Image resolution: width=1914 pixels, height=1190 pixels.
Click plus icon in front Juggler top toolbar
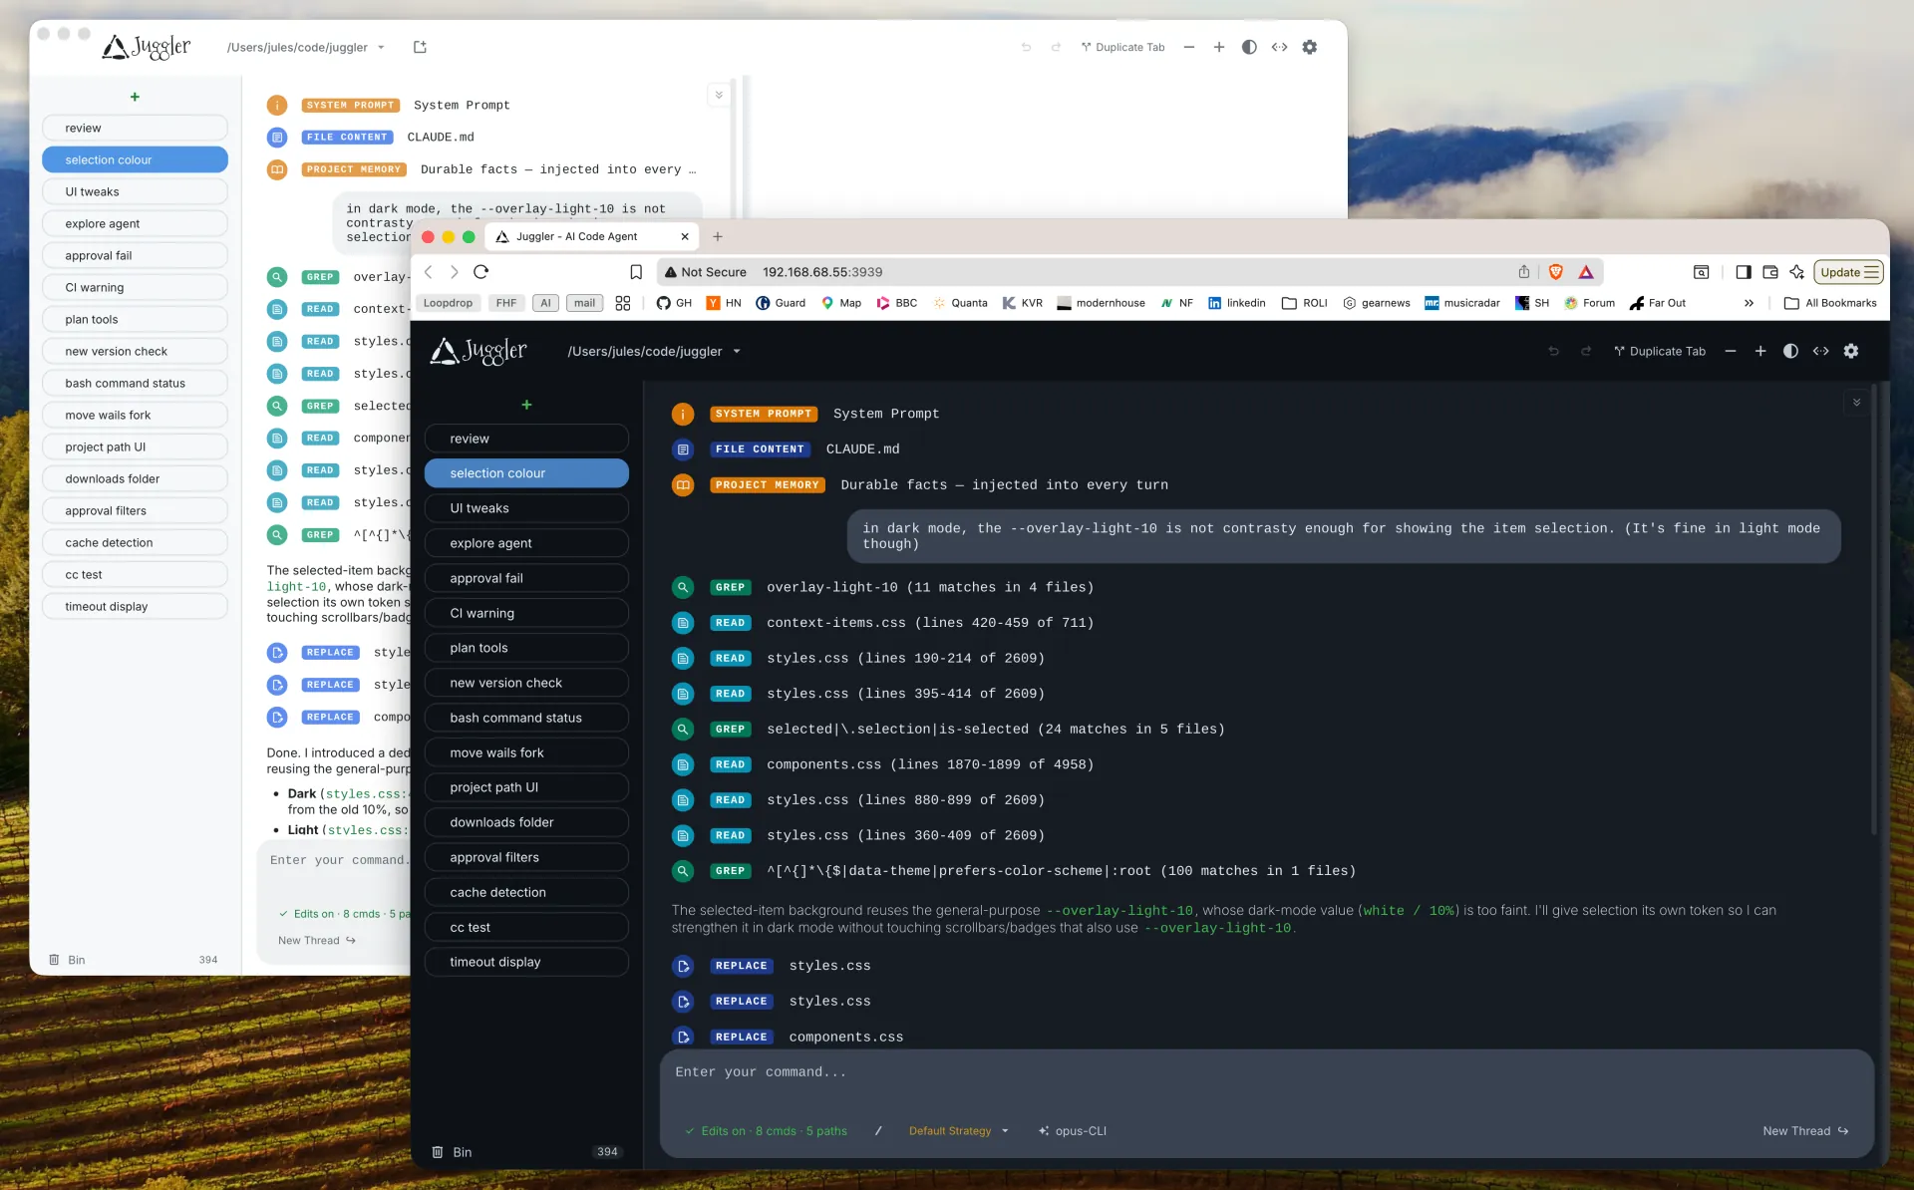(1760, 351)
